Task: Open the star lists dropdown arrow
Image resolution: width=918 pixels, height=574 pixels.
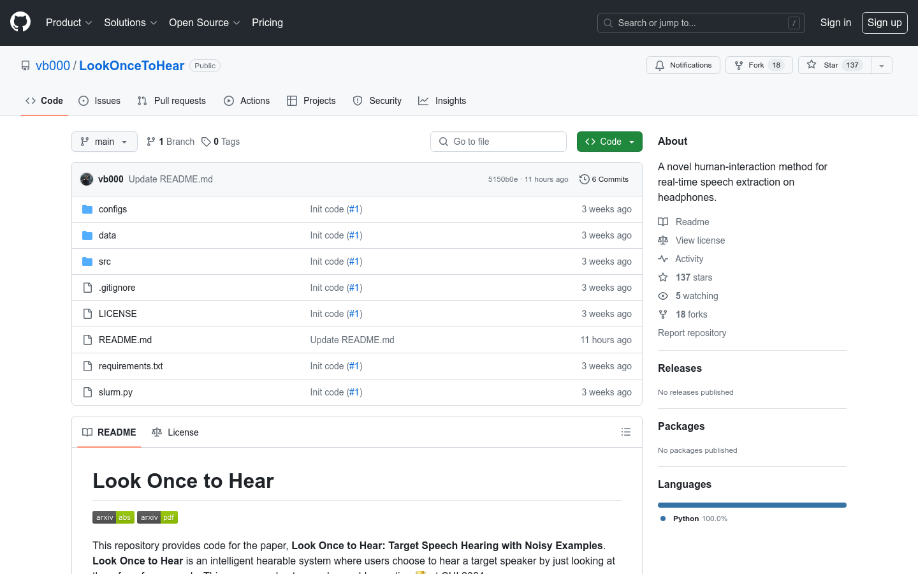Action: (x=882, y=65)
